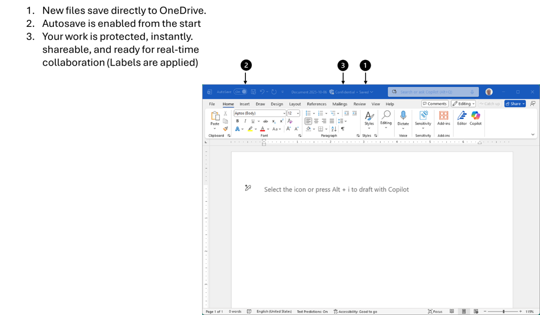Toggle Bold formatting

tap(237, 121)
